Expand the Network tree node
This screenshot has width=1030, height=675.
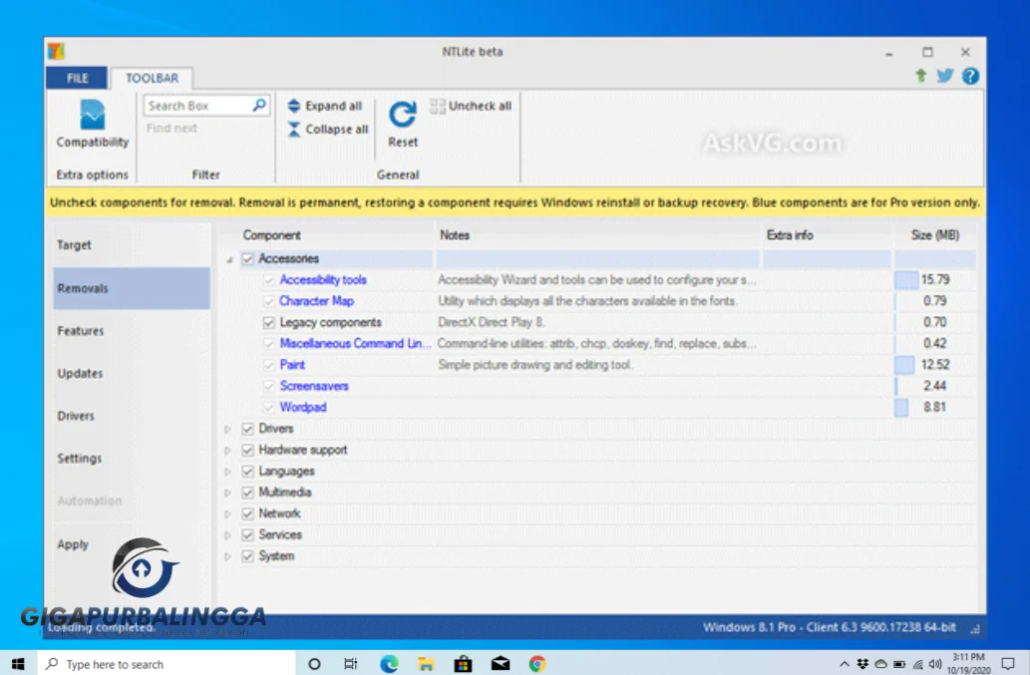[x=228, y=513]
